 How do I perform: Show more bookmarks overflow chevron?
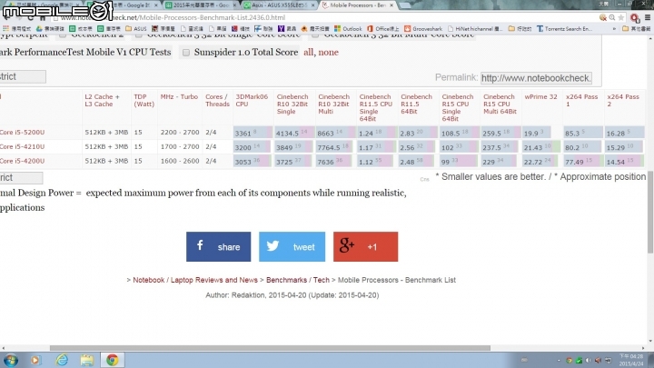pyautogui.click(x=614, y=29)
